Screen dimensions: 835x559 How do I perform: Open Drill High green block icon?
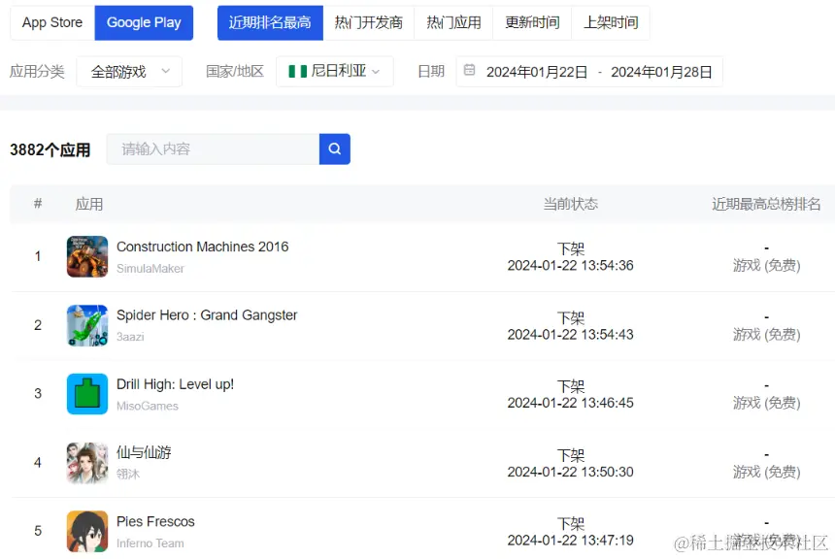click(87, 394)
